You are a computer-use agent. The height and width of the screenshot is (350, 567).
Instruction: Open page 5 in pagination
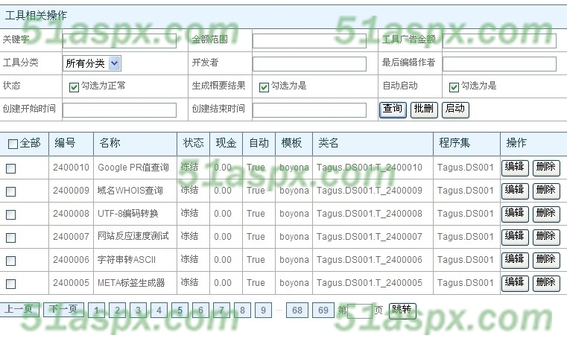(180, 311)
